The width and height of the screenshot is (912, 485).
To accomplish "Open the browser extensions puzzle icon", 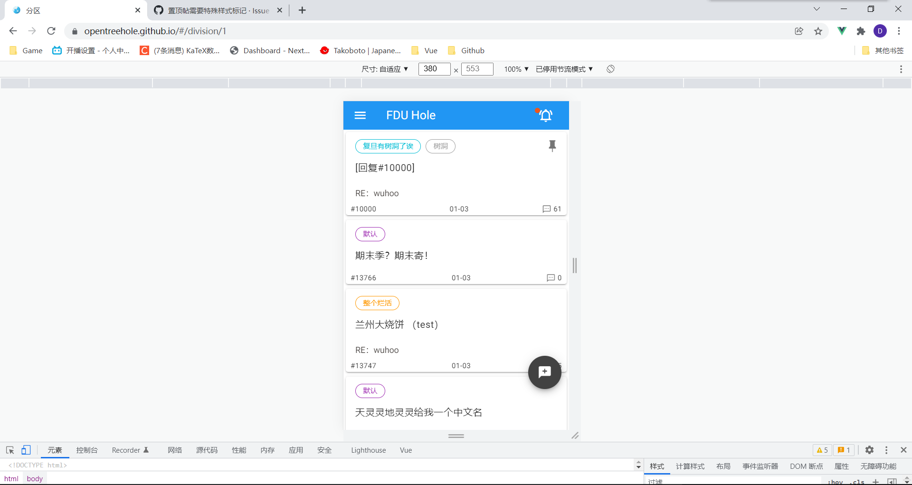I will click(x=861, y=31).
